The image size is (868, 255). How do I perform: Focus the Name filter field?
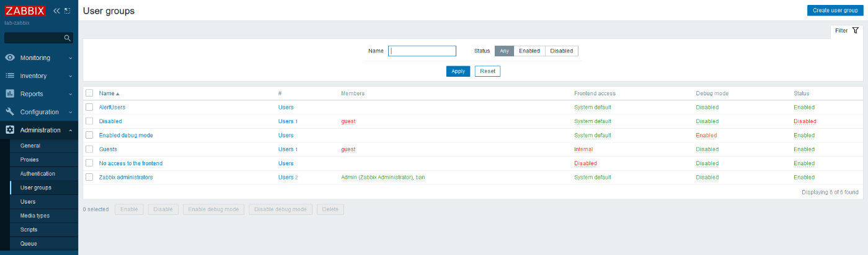pyautogui.click(x=422, y=51)
